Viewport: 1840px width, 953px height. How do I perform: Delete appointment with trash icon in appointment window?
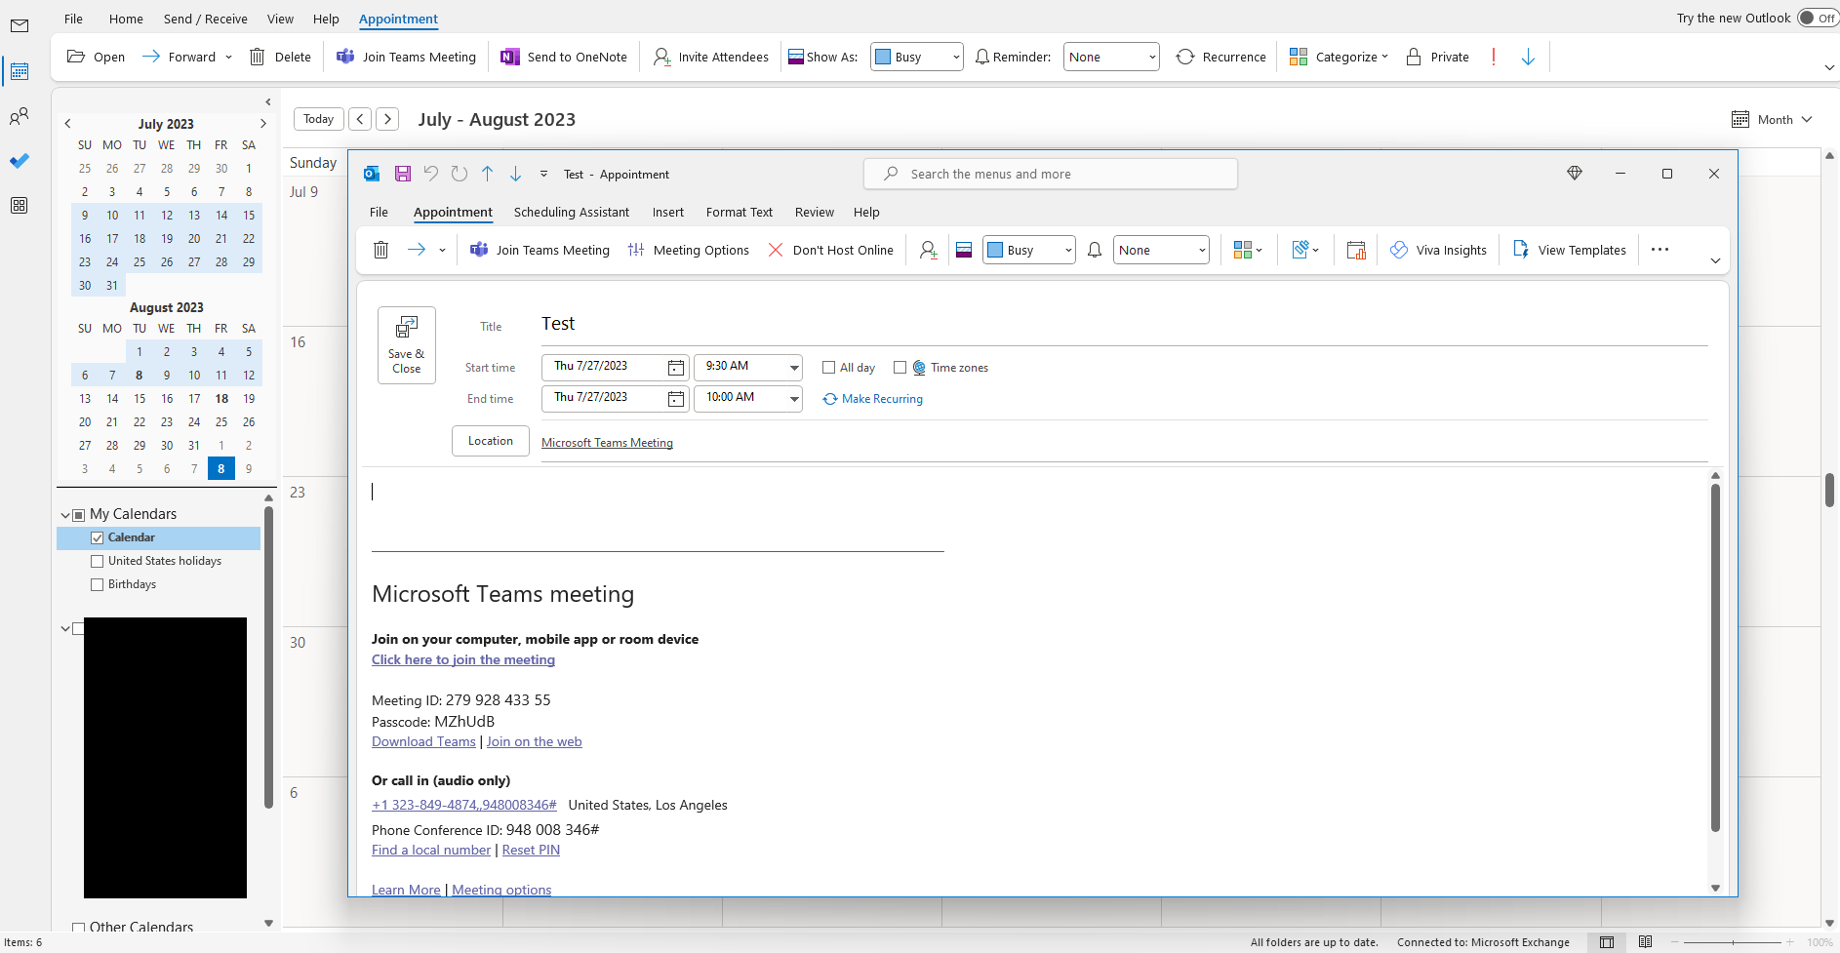[380, 250]
